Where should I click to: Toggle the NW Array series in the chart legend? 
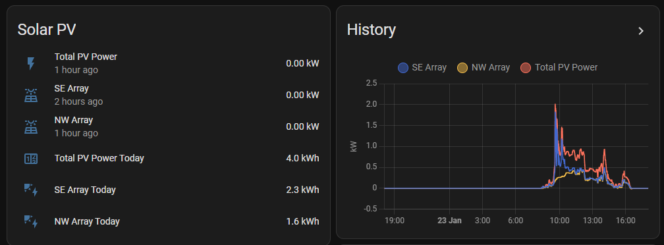(x=484, y=67)
